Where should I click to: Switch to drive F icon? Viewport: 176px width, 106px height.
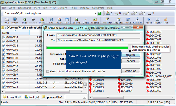pyautogui.click(x=134, y=13)
